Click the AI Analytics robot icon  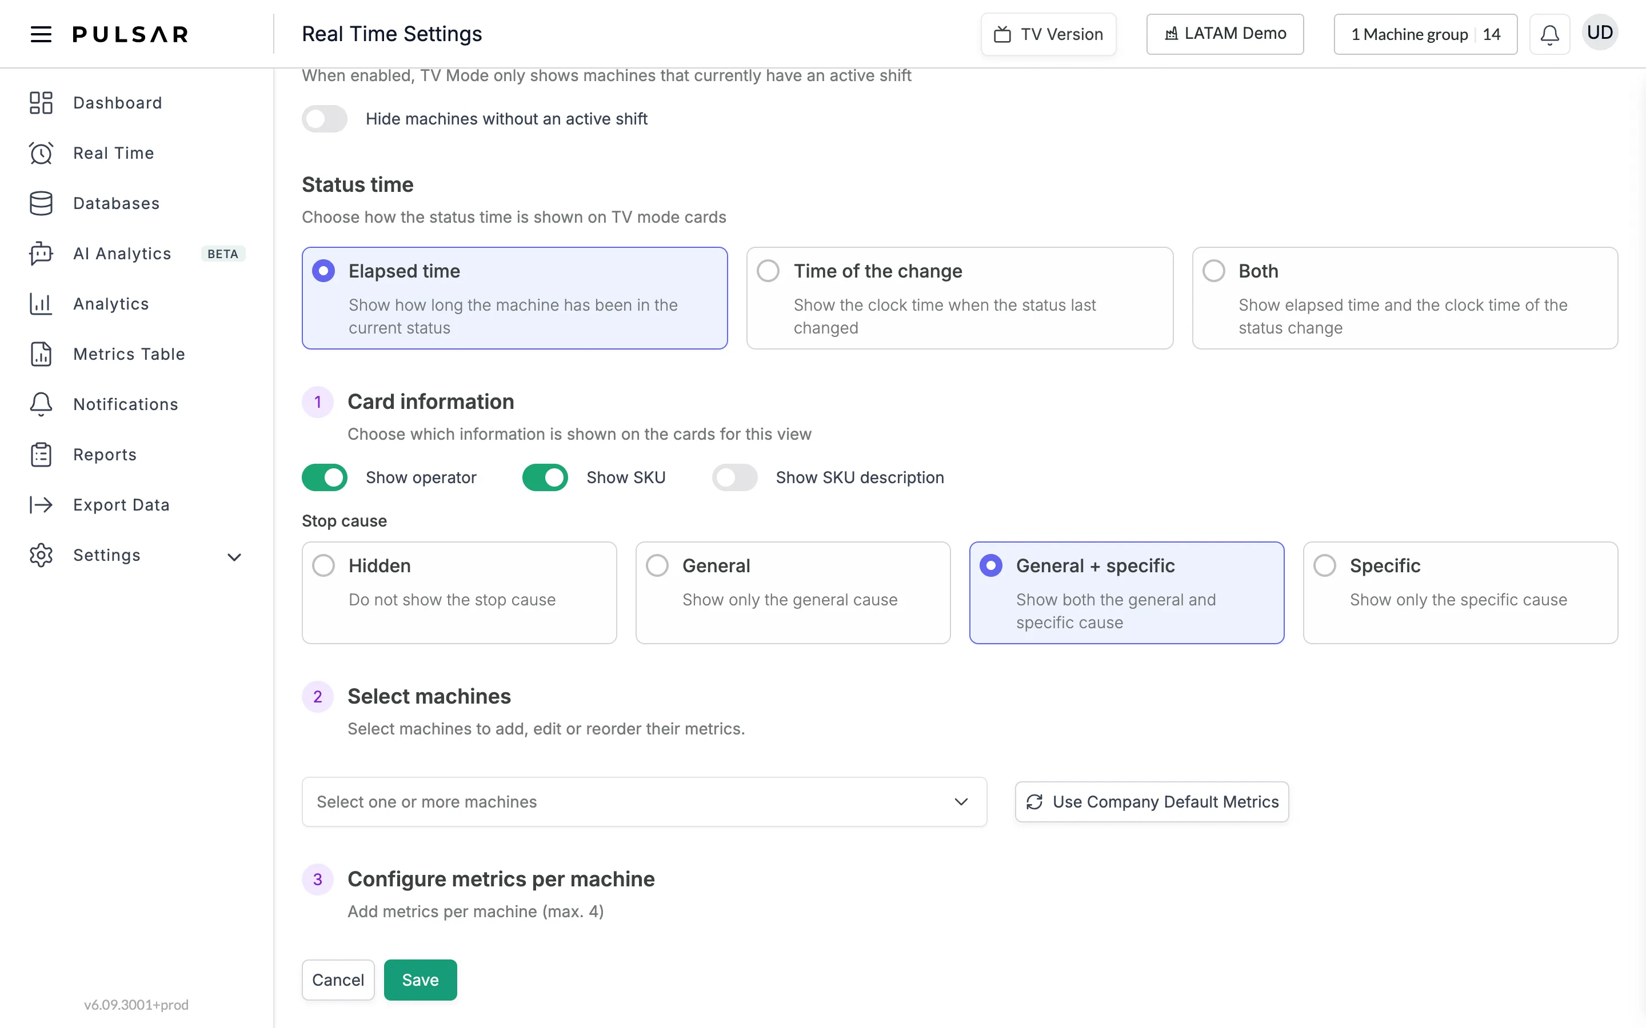41,254
